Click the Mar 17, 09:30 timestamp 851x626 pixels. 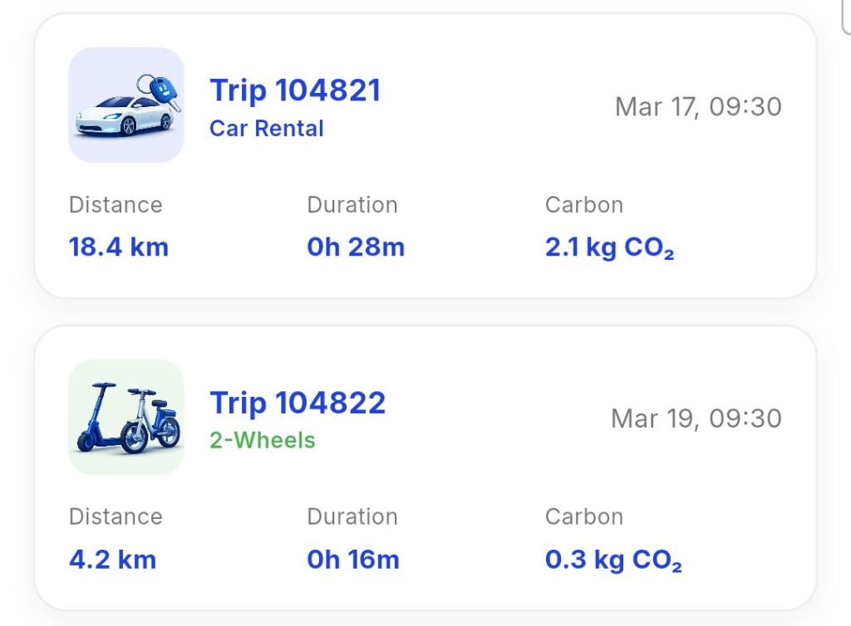pos(698,106)
